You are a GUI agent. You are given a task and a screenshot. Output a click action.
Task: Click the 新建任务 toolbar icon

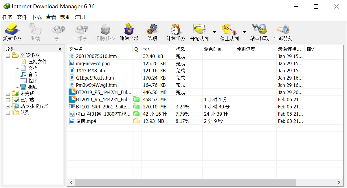click(12, 29)
